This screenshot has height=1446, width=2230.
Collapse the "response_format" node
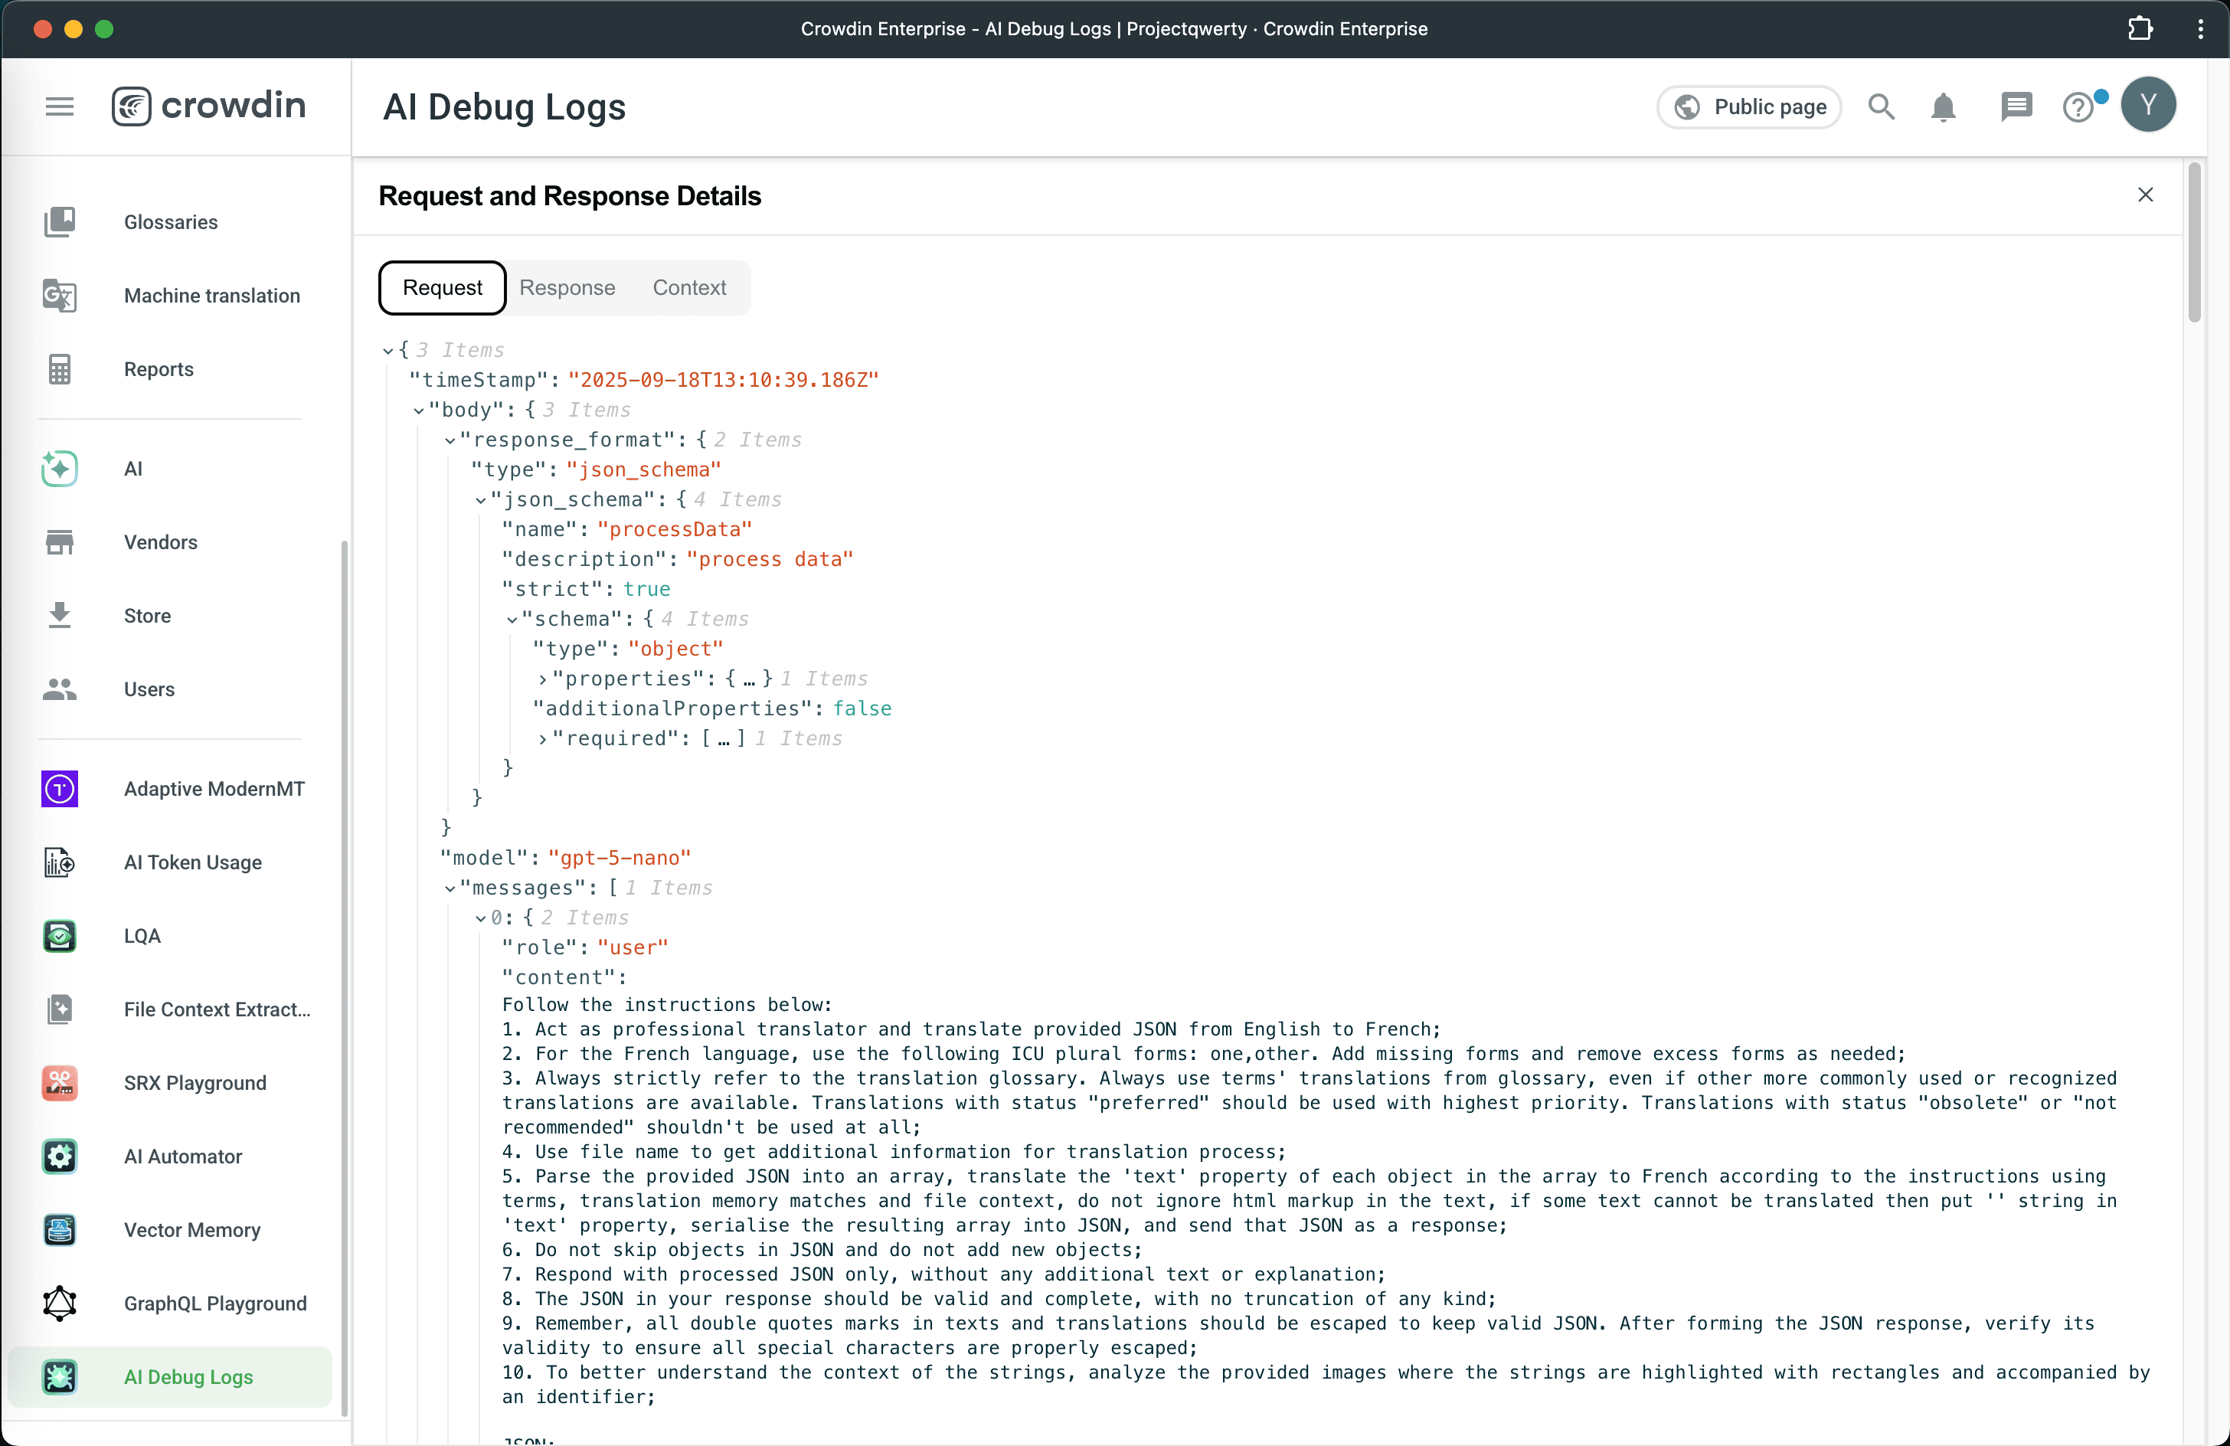tap(450, 440)
